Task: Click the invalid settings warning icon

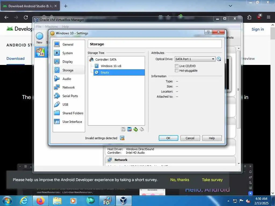Action: 122,138
